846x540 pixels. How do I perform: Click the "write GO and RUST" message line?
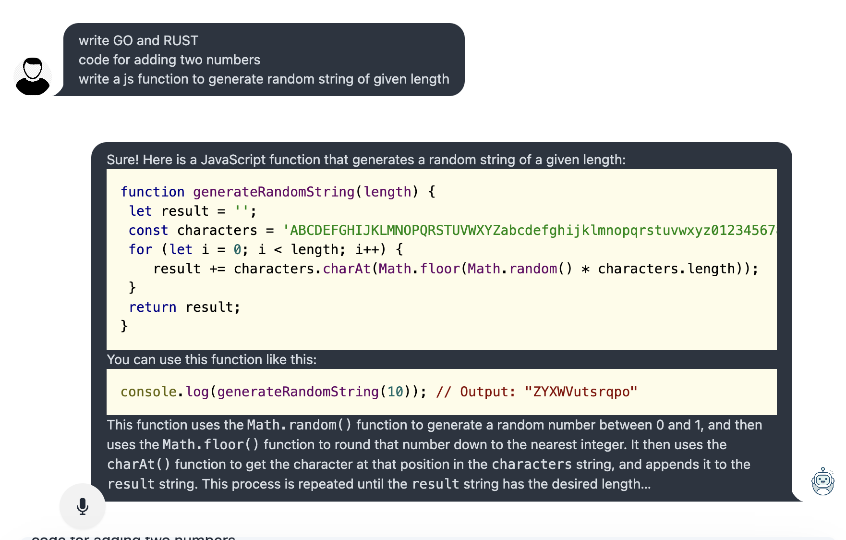tap(138, 41)
